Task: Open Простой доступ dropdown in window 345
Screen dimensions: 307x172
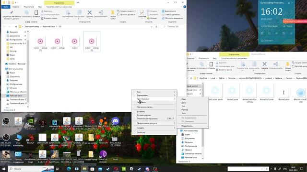Action: click(126, 15)
